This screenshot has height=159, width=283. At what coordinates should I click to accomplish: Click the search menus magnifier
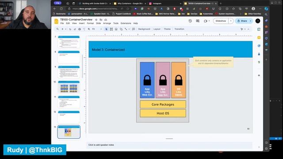point(57,29)
